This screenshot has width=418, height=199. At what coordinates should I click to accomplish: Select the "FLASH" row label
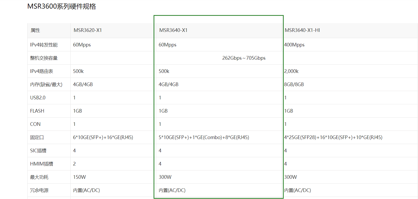(x=37, y=111)
